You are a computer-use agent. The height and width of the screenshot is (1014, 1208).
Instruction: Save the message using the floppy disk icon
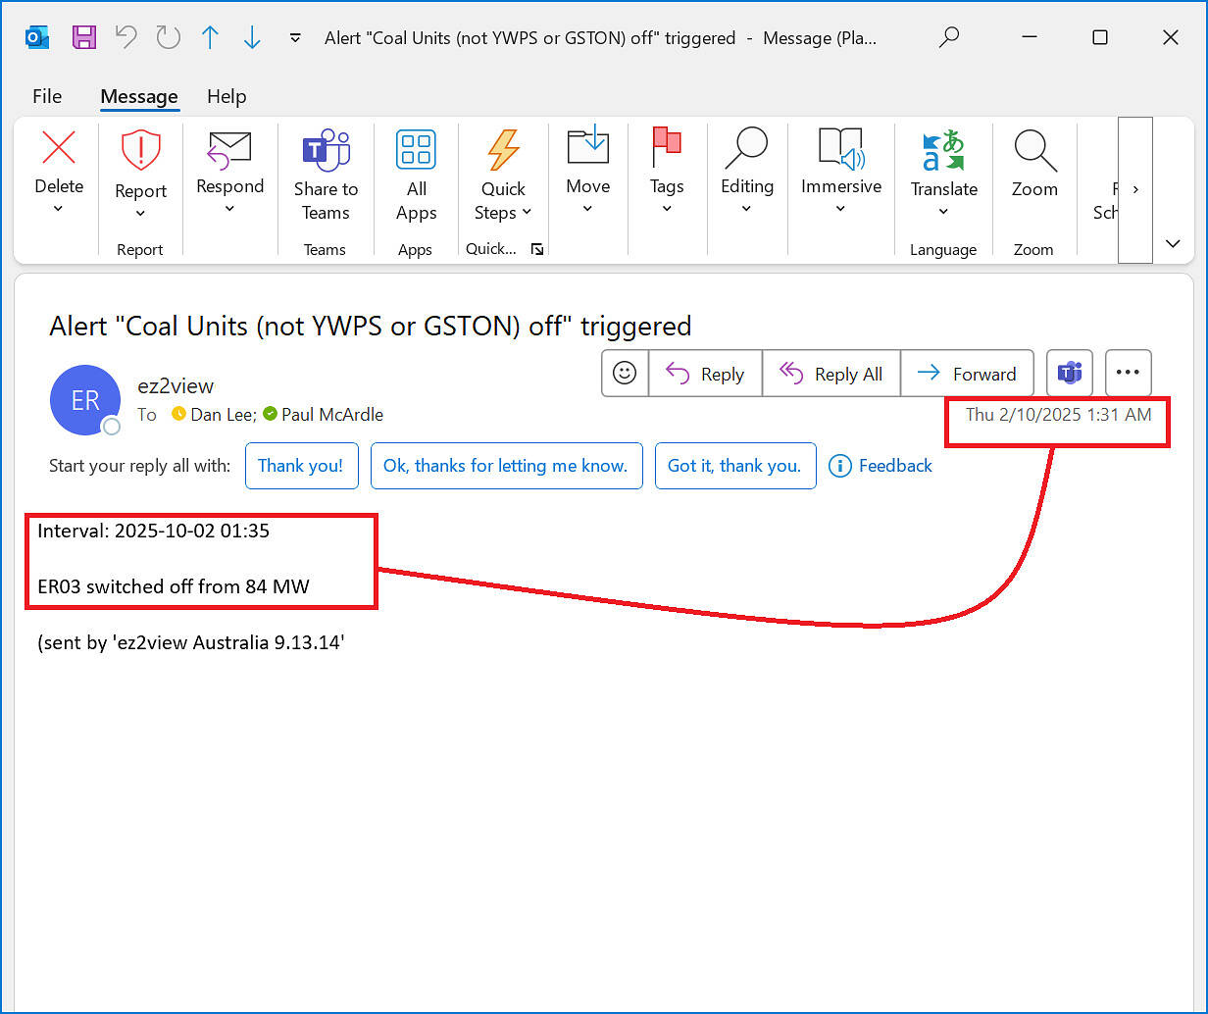pyautogui.click(x=84, y=38)
